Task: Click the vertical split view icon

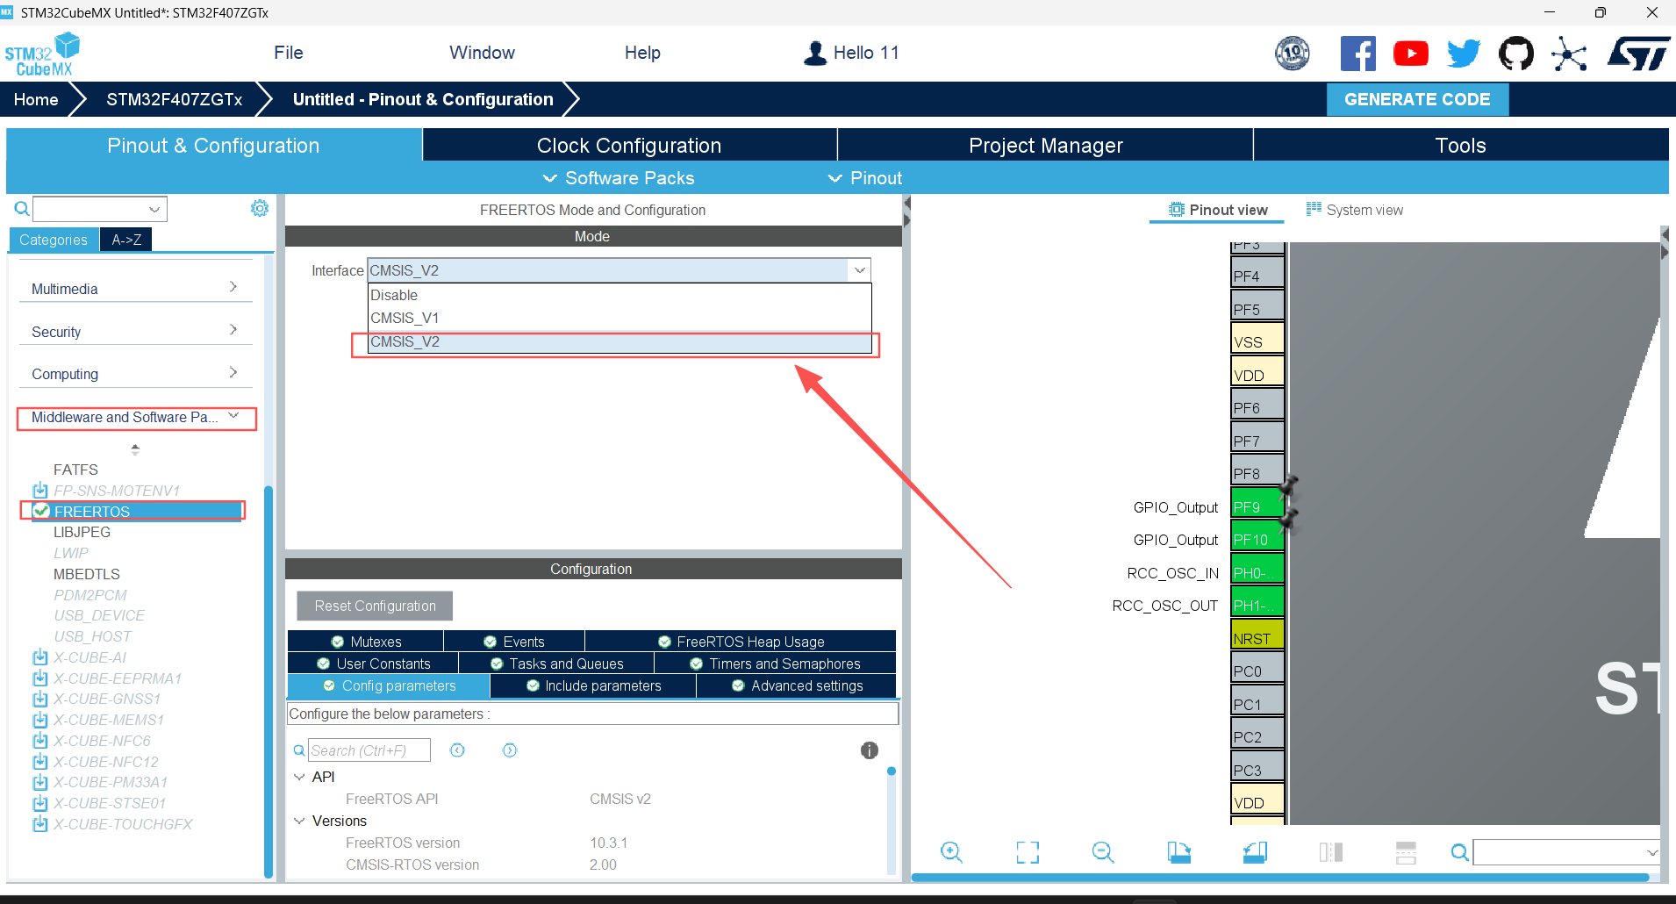Action: click(x=1331, y=852)
